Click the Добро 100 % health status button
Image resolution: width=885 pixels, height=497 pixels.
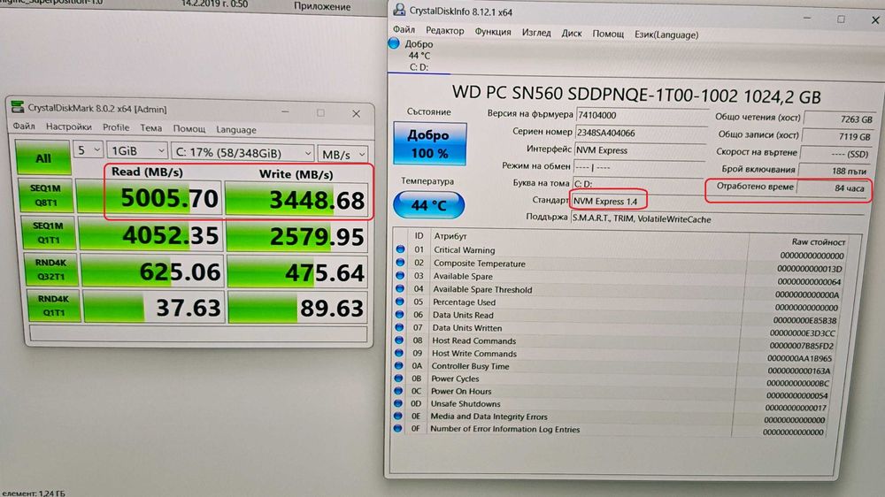click(429, 144)
